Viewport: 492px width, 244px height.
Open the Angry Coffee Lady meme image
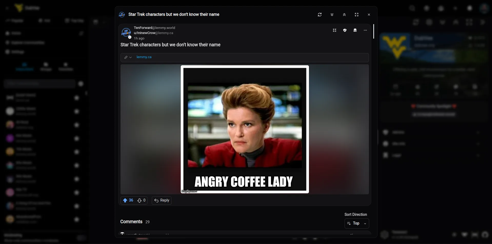245,129
